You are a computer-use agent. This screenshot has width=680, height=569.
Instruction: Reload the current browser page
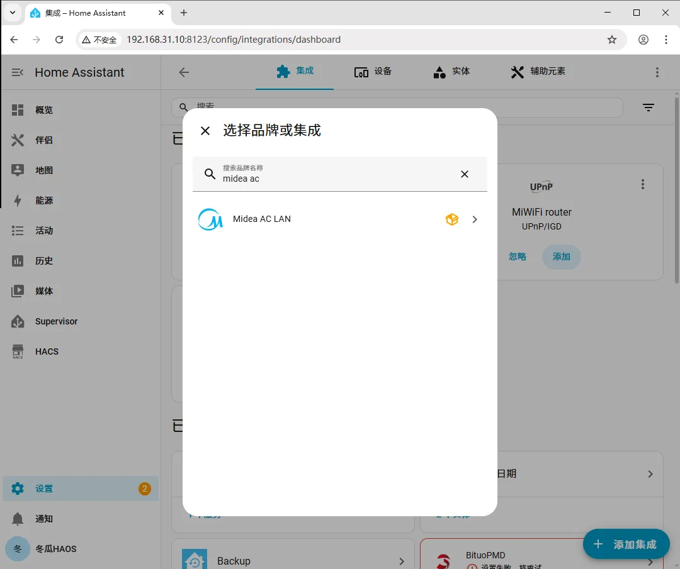coord(59,40)
